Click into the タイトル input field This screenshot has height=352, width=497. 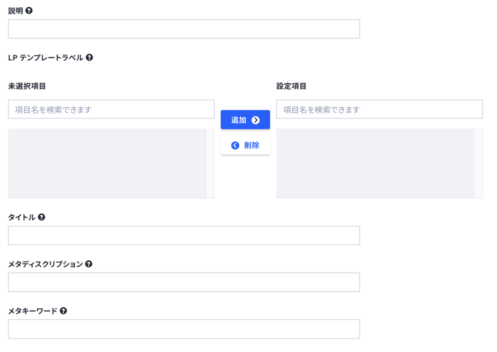click(x=184, y=235)
